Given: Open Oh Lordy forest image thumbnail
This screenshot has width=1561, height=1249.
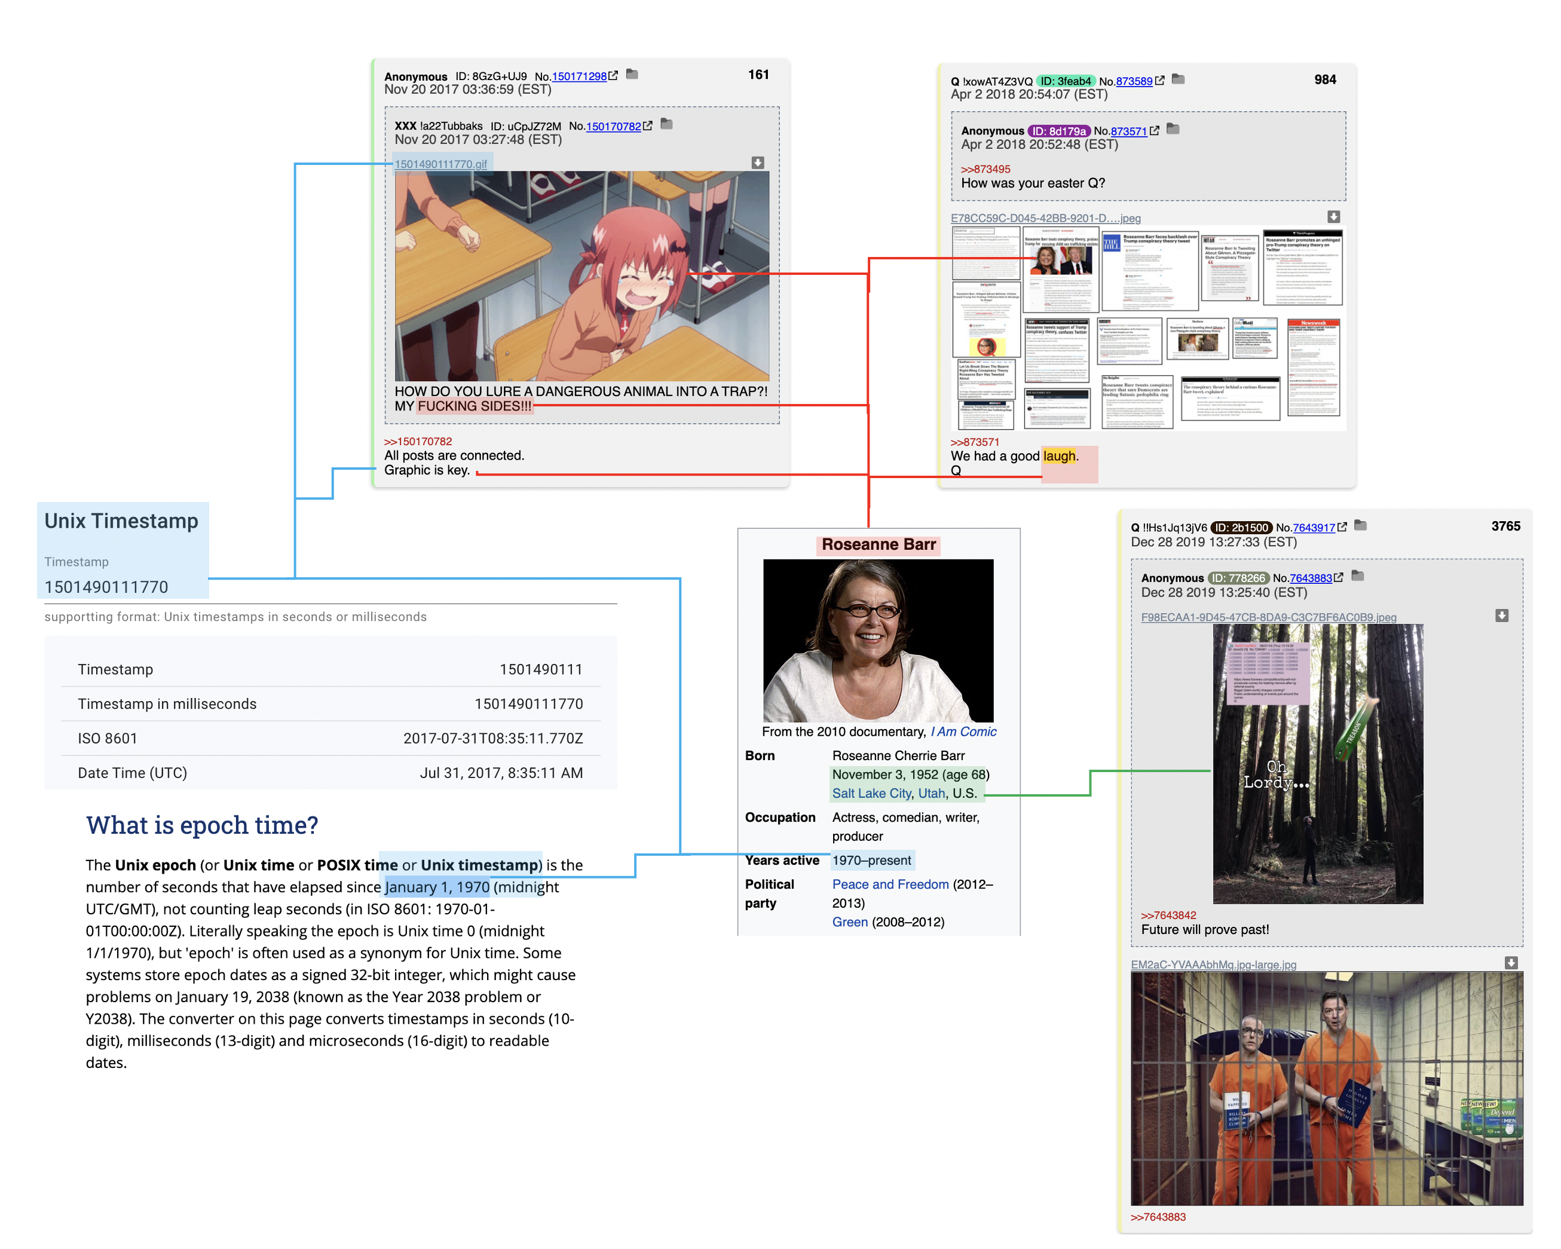Looking at the screenshot, I should 1318,764.
